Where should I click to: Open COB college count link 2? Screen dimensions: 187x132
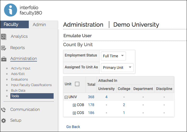point(124,105)
